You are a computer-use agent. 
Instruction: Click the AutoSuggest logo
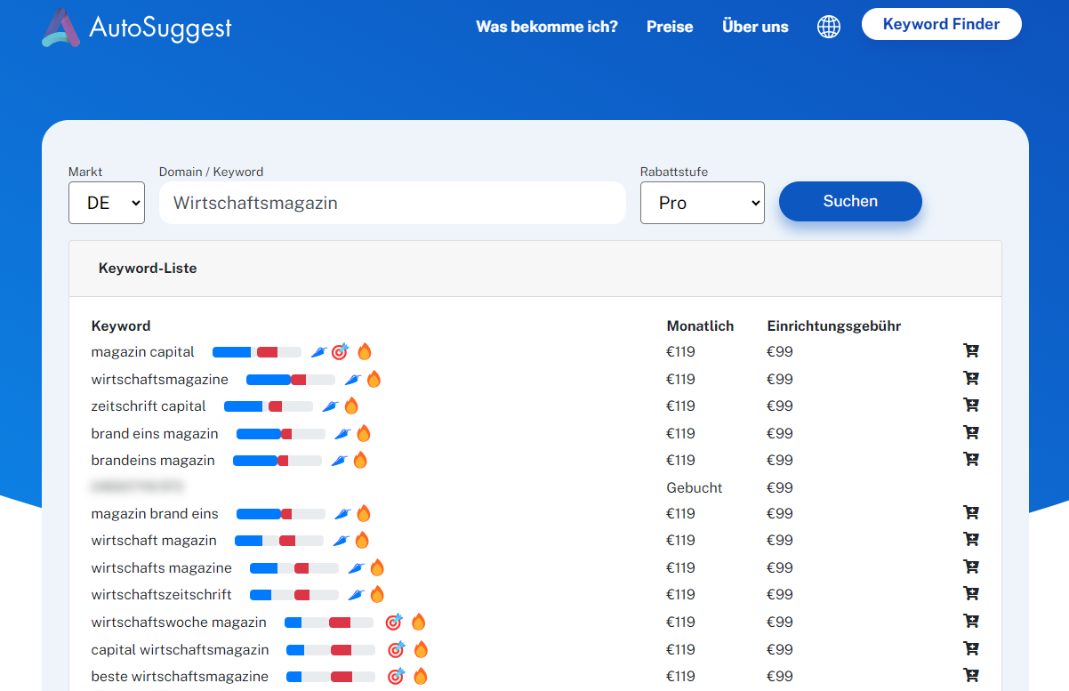135,27
